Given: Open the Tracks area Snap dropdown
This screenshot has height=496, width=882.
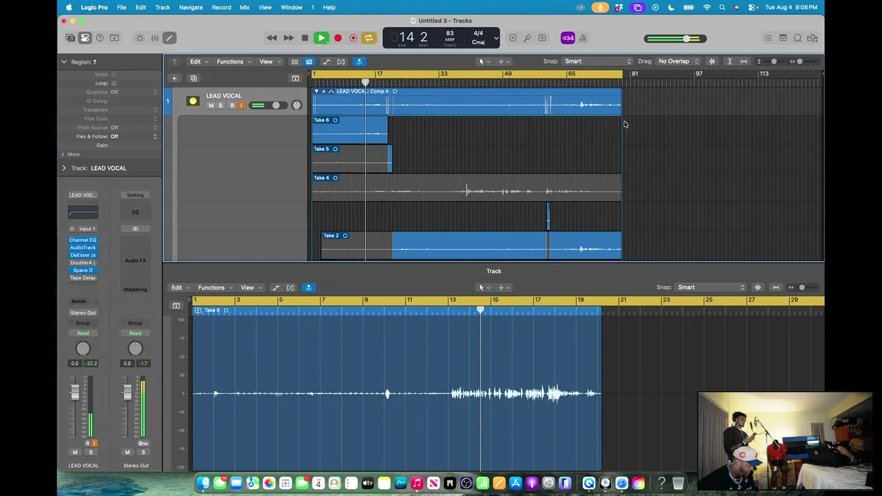Looking at the screenshot, I should 597,61.
